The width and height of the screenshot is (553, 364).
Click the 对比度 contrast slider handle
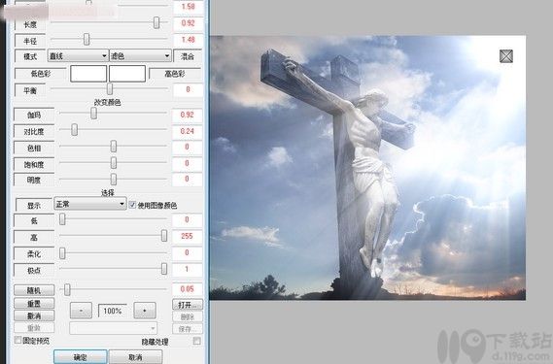tap(75, 129)
